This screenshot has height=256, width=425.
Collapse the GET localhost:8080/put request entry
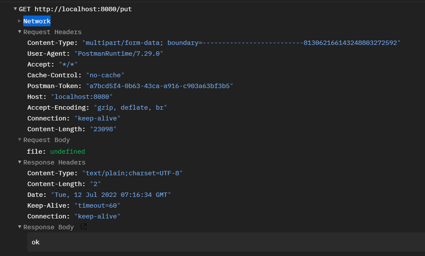(16, 9)
